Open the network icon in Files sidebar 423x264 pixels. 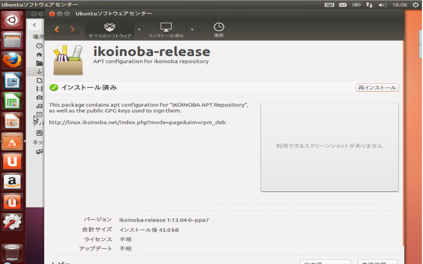39,152
